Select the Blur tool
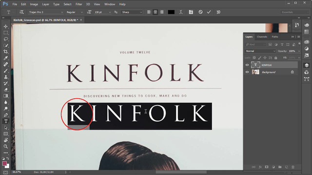The width and height of the screenshot is (312, 175). (x=5, y=103)
